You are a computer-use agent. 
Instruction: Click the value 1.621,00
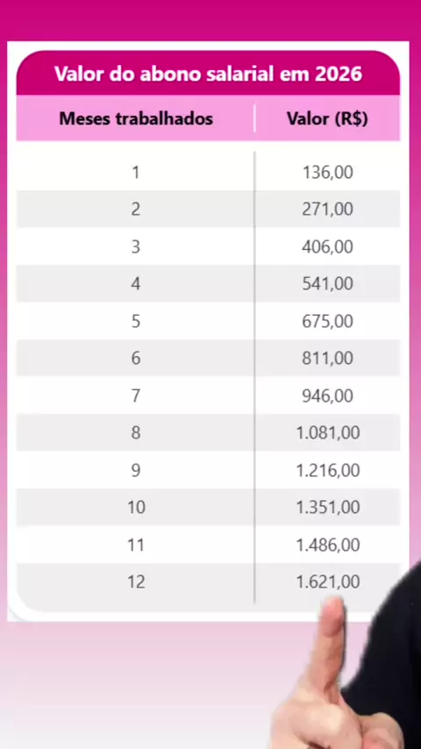328,581
